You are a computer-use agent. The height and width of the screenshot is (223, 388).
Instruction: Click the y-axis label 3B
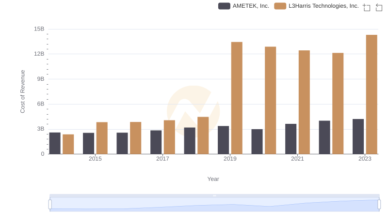(x=41, y=129)
